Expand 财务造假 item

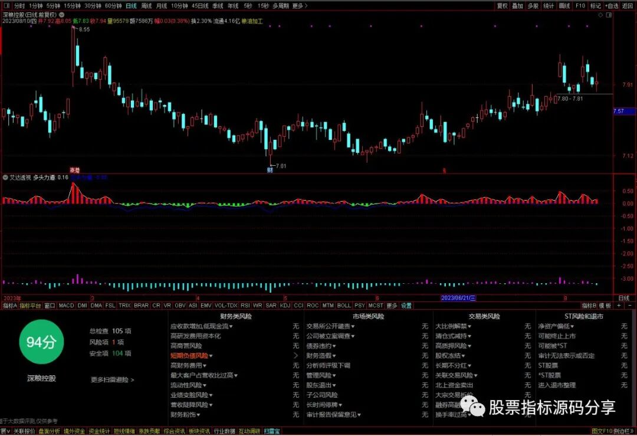point(321,356)
